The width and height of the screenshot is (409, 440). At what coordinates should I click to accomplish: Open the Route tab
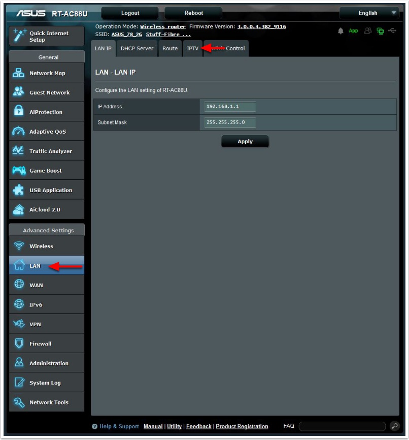[170, 49]
